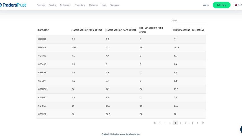Open the chat widget bubble
242x136 pixels.
pos(241,129)
